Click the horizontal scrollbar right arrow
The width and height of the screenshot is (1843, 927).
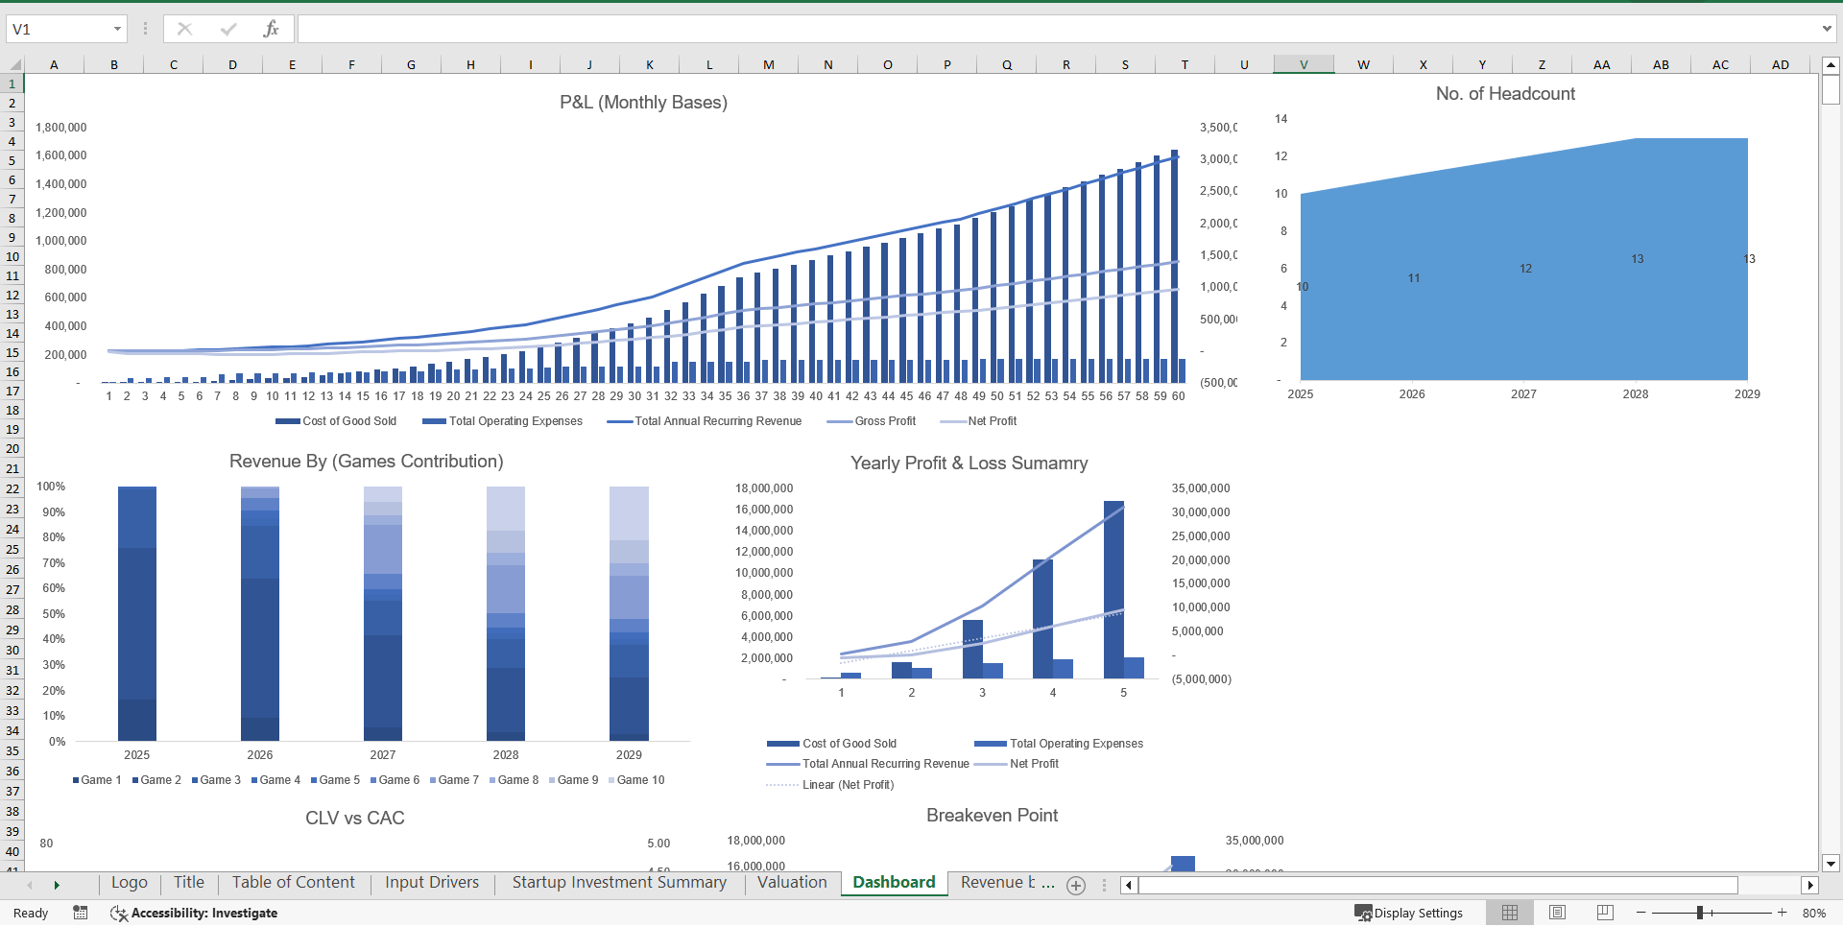coord(1810,885)
